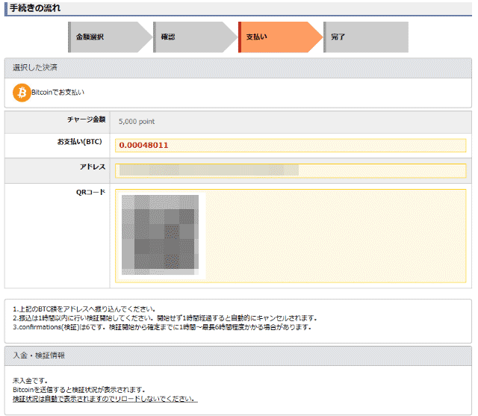The width and height of the screenshot is (478, 416).
Task: Select the 金額選択 step
Action: tap(110, 37)
